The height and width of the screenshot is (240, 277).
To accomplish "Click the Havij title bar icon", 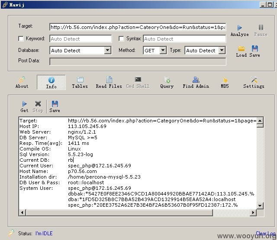I will [5, 5].
